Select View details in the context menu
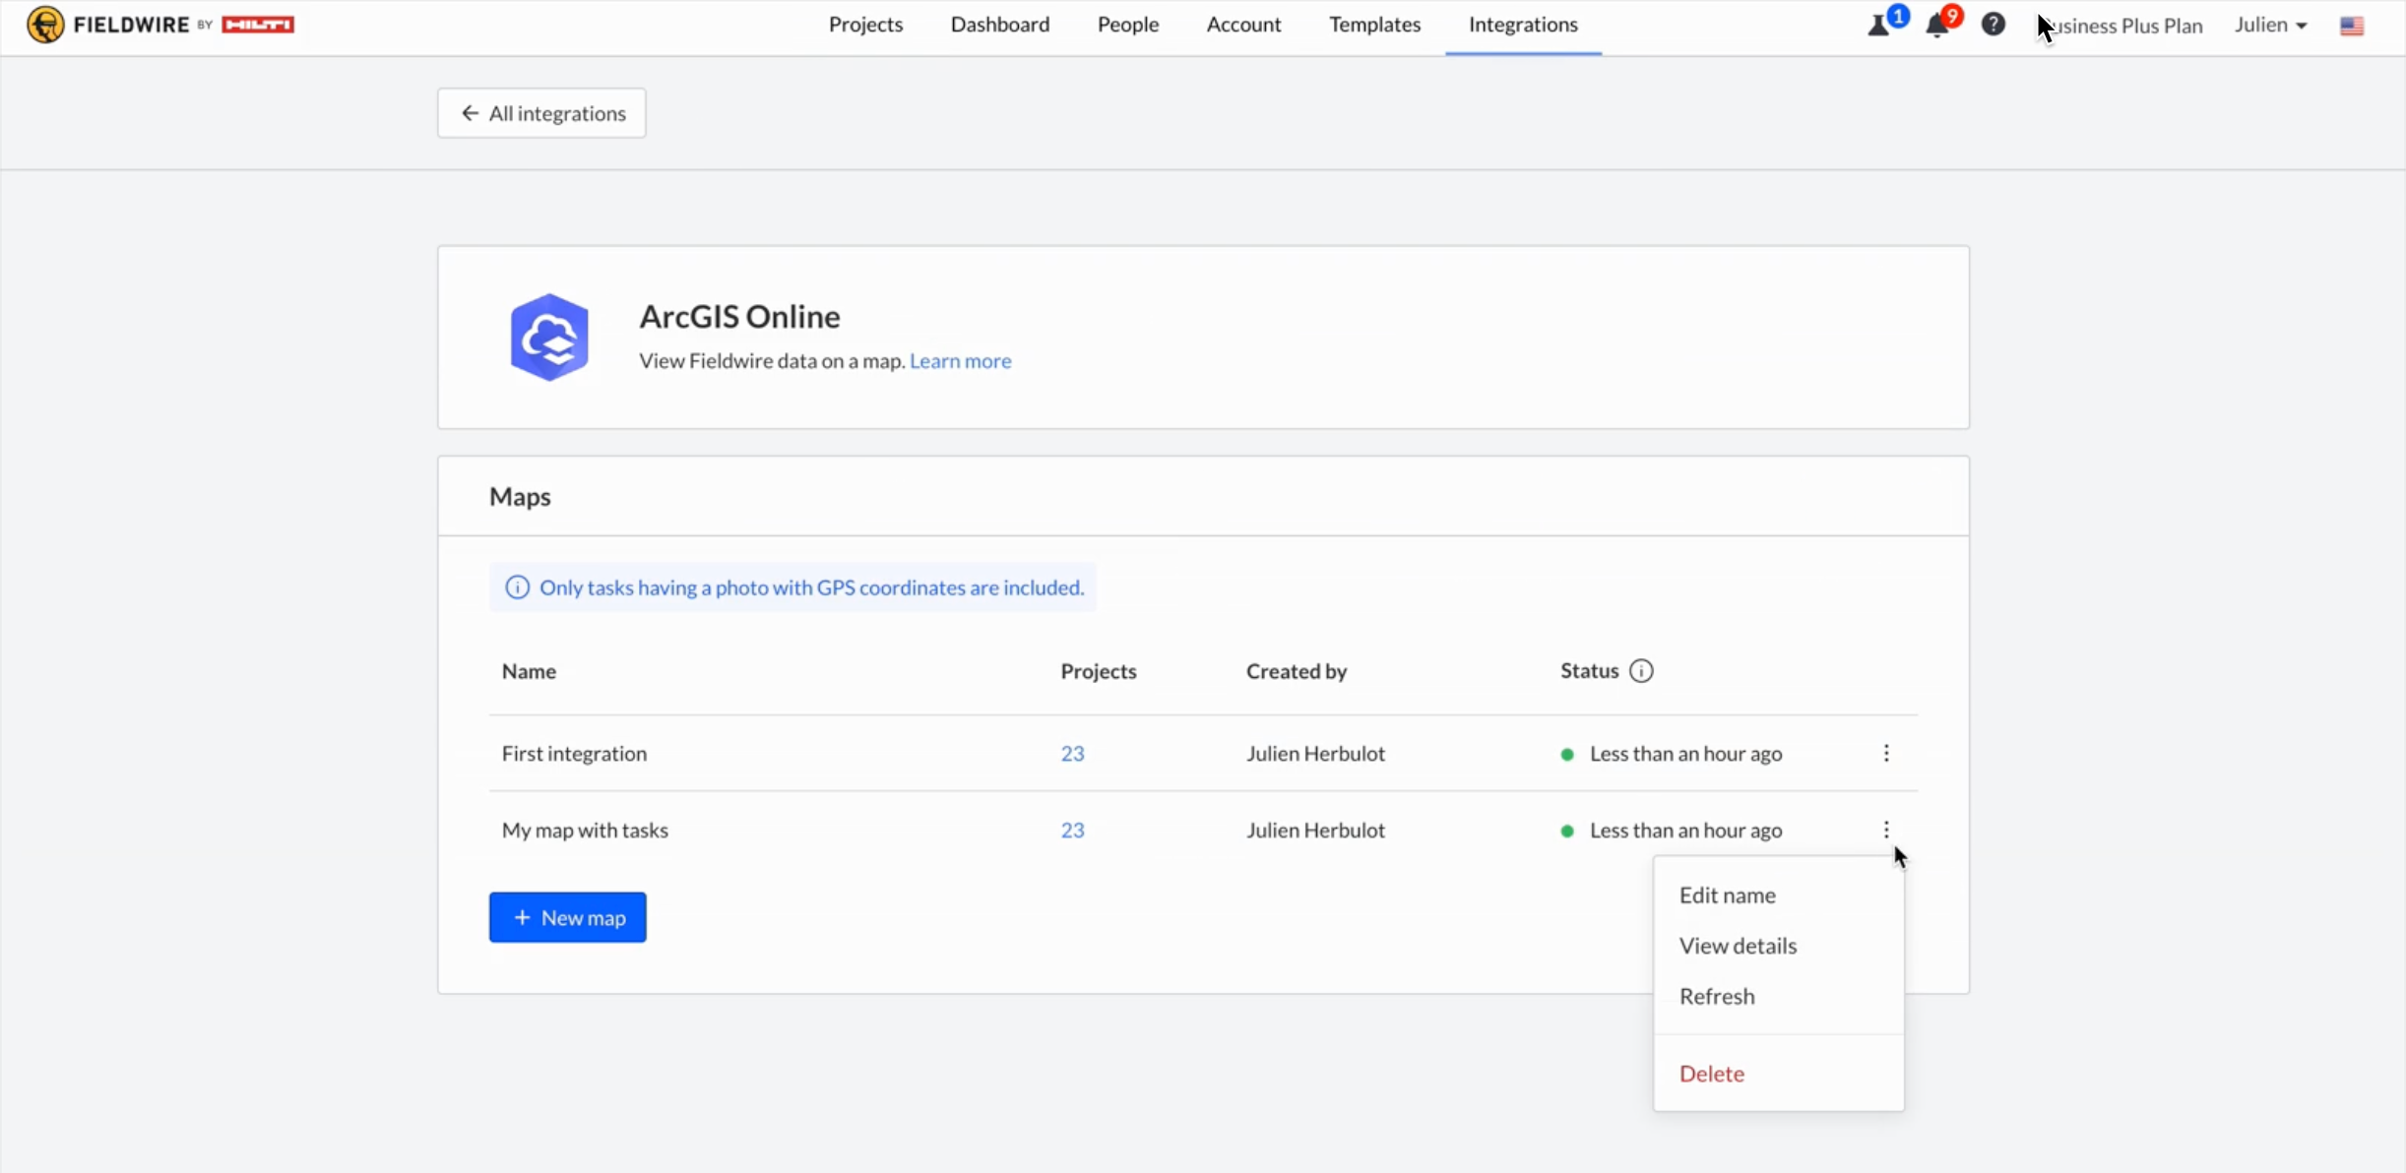This screenshot has width=2406, height=1173. pos(1738,946)
